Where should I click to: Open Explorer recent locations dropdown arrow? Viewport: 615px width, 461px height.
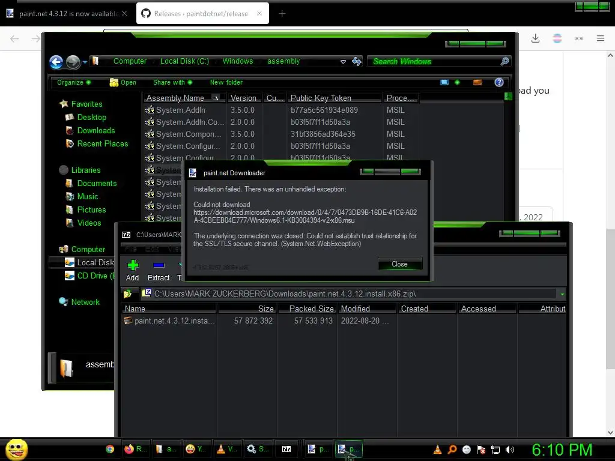(85, 62)
